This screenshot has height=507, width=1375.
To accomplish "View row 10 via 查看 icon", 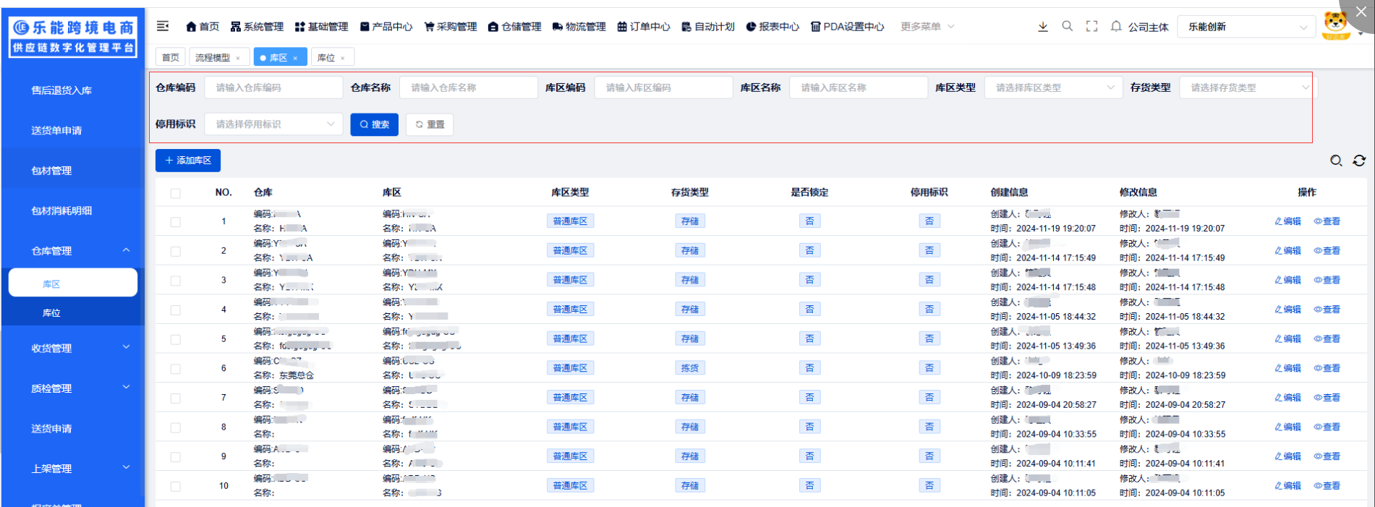I will [1327, 486].
